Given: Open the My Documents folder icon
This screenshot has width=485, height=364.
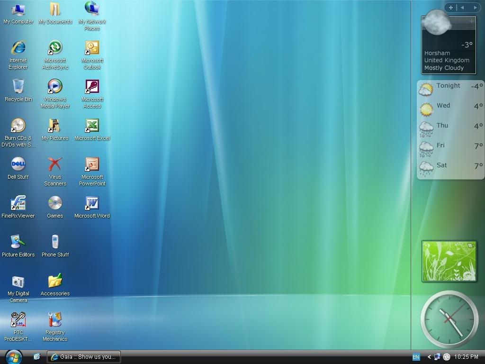Looking at the screenshot, I should [x=55, y=13].
